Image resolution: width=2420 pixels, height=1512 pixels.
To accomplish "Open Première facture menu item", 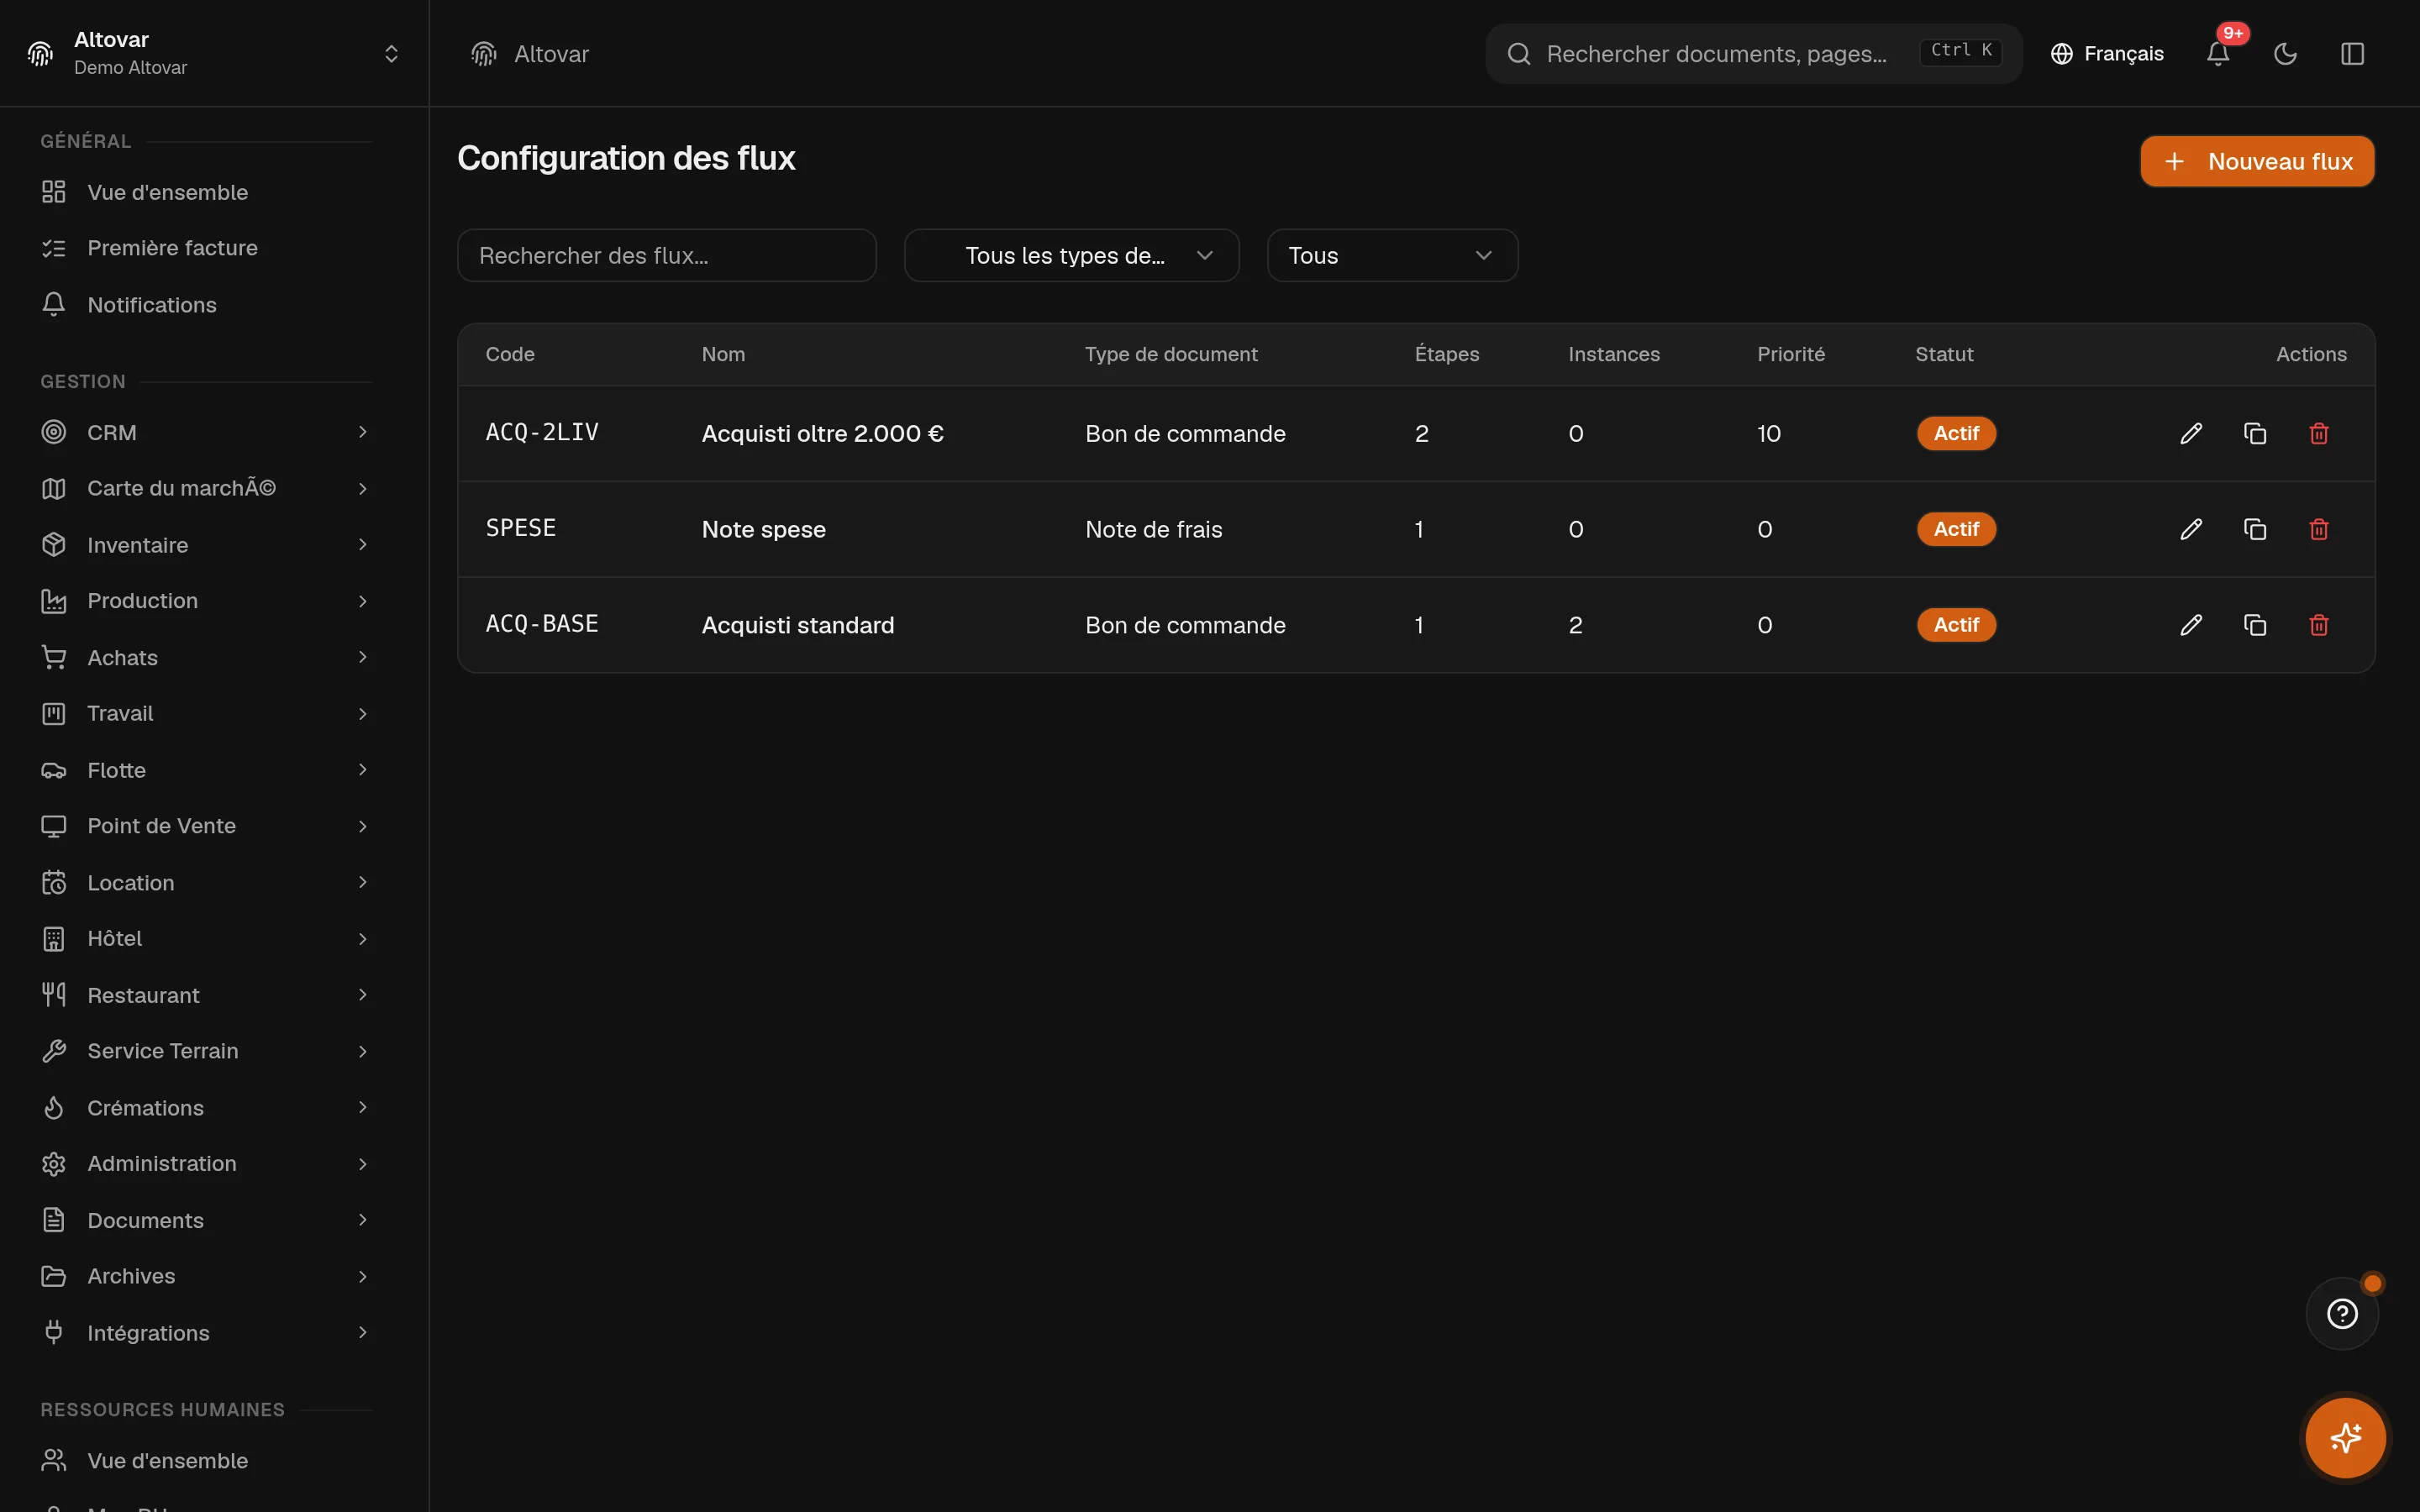I will point(207,248).
